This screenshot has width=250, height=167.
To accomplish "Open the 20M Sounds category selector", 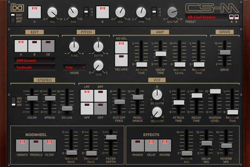I will [34, 60].
